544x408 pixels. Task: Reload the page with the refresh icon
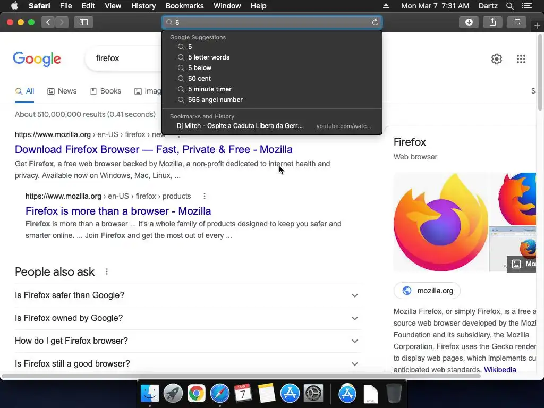pos(375,22)
